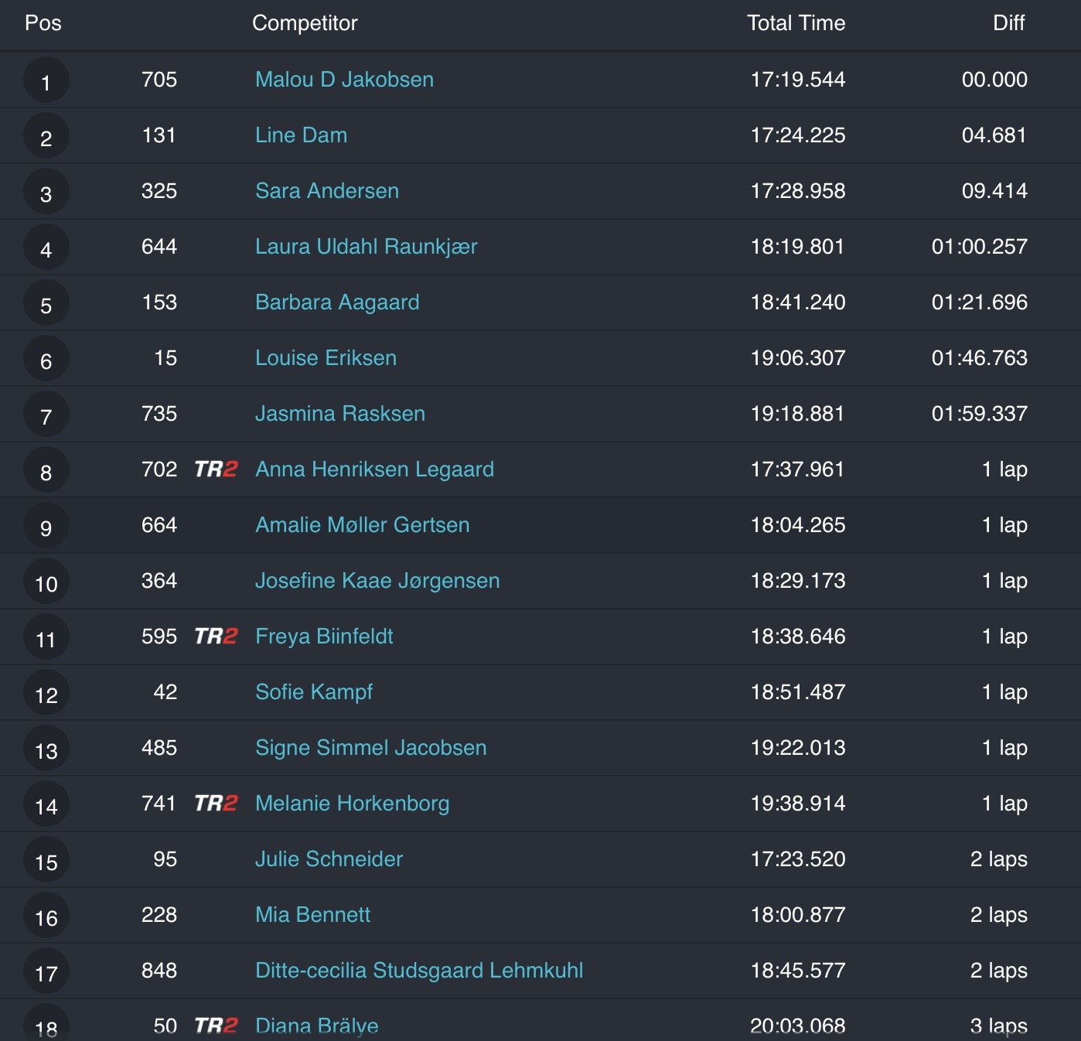This screenshot has width=1081, height=1041.
Task: Click the Total Time column header
Action: (x=796, y=23)
